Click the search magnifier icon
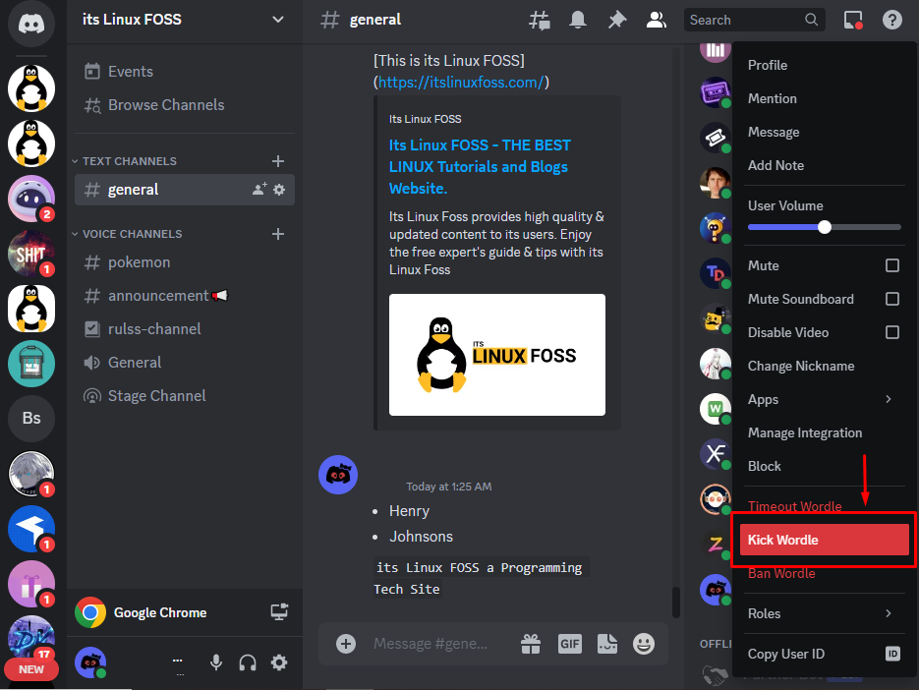 (x=811, y=20)
